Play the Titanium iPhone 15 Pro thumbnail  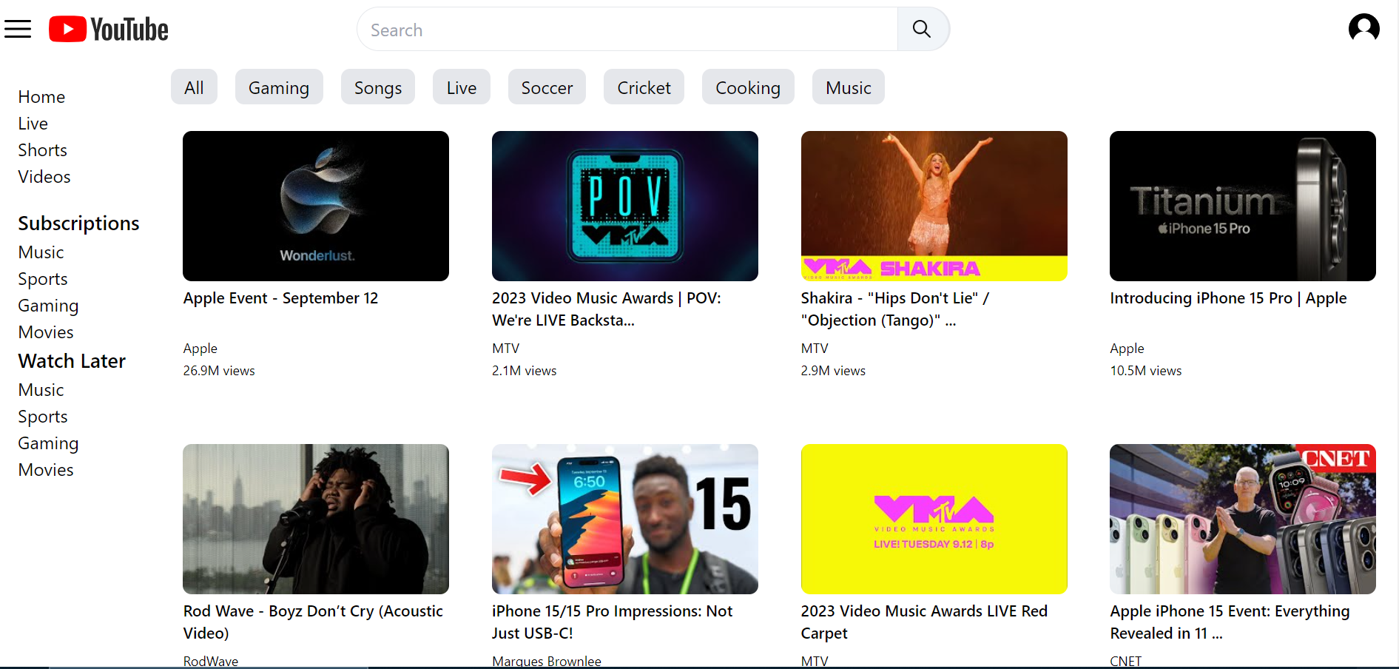pyautogui.click(x=1243, y=206)
